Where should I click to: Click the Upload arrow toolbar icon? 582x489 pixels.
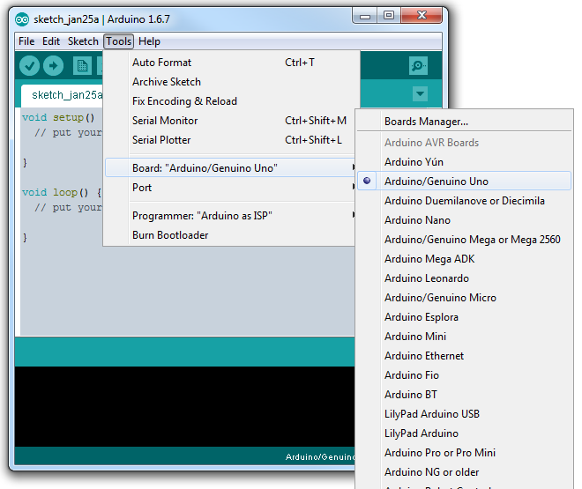click(x=54, y=66)
